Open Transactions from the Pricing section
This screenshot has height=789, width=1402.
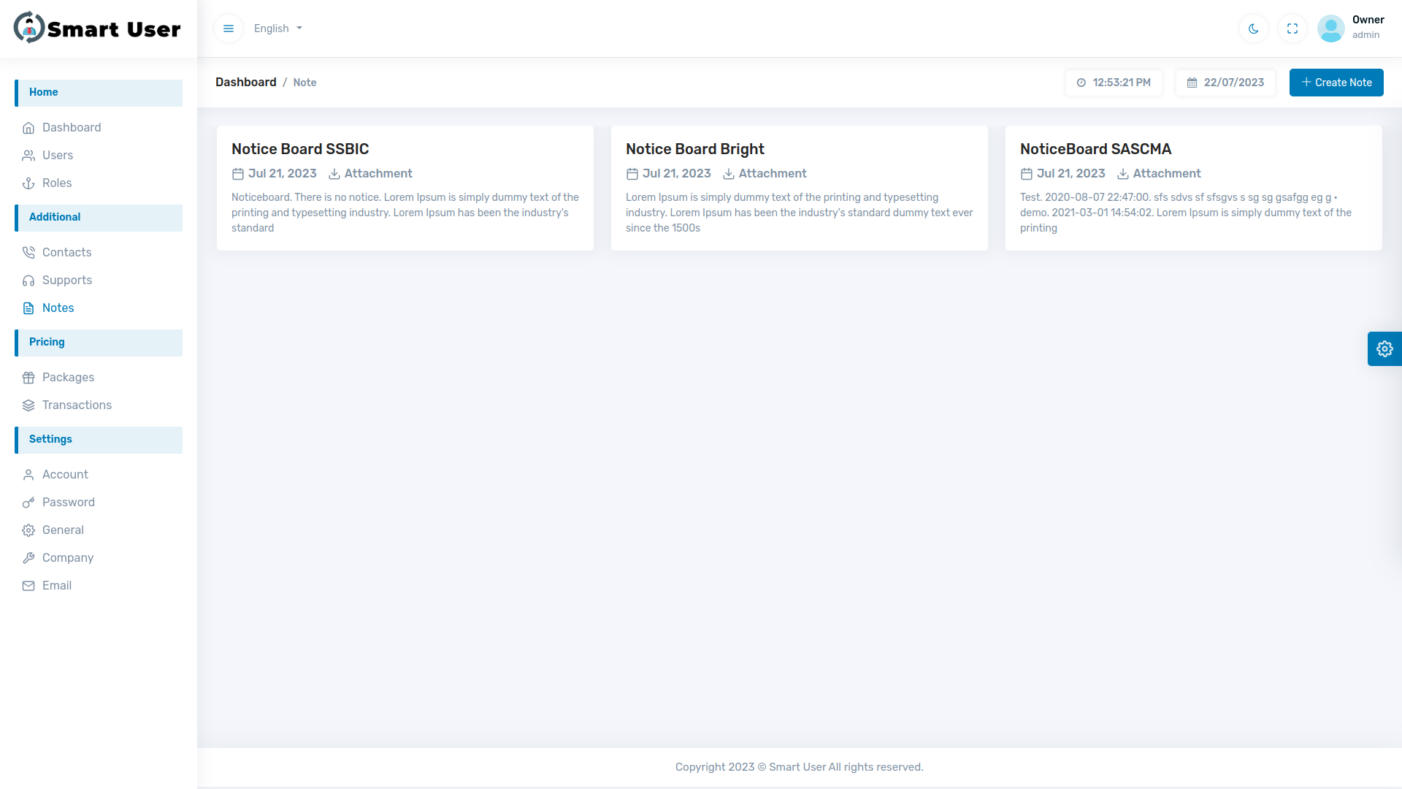pos(77,405)
